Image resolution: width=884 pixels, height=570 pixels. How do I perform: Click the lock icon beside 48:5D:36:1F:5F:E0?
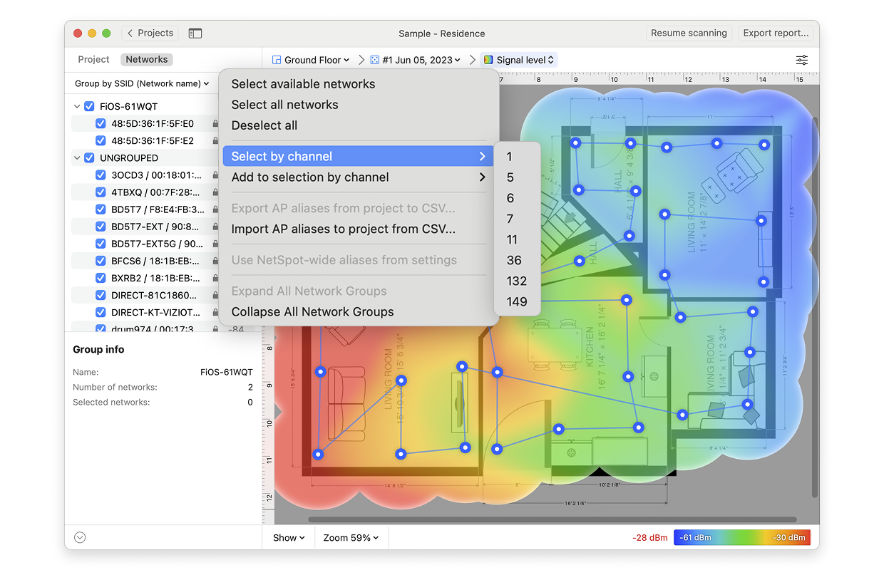[215, 124]
